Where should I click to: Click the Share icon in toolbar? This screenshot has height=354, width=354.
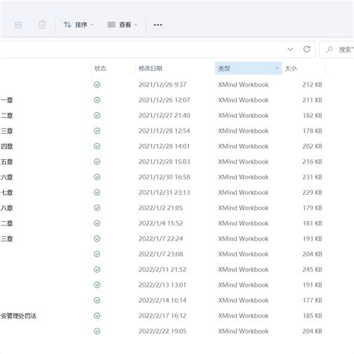(19, 25)
